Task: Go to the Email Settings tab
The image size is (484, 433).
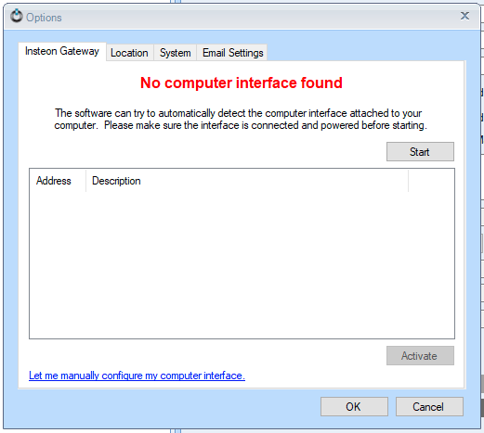Action: coord(232,53)
